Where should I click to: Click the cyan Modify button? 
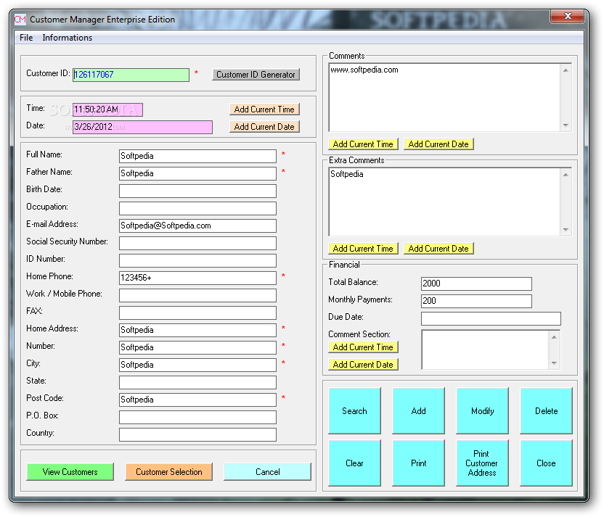pos(482,411)
